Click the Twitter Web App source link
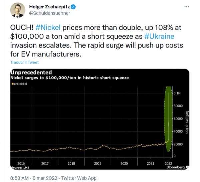The width and height of the screenshot is (200, 182). click(x=79, y=178)
